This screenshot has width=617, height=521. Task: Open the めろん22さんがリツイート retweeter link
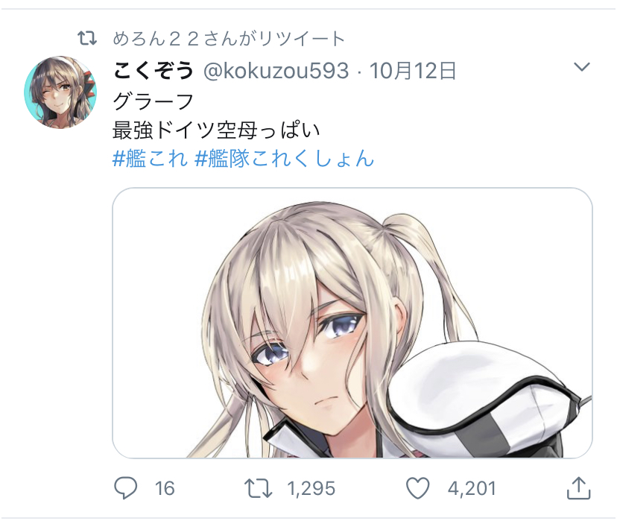tap(229, 39)
